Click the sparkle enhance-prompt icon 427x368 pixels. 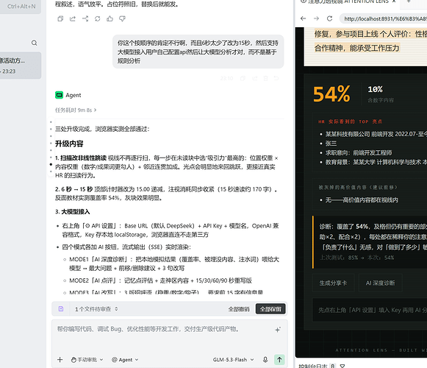tap(278, 330)
